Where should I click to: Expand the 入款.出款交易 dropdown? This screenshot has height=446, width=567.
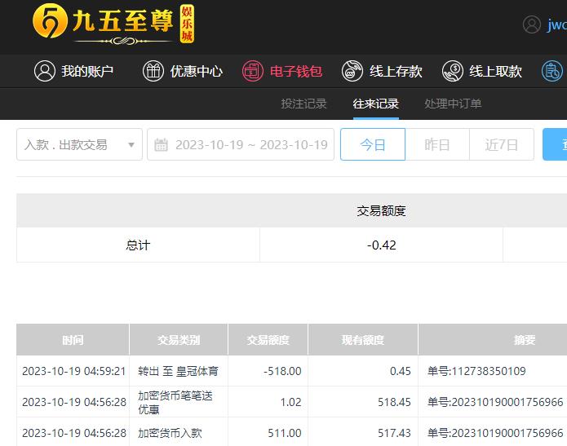[x=80, y=144]
